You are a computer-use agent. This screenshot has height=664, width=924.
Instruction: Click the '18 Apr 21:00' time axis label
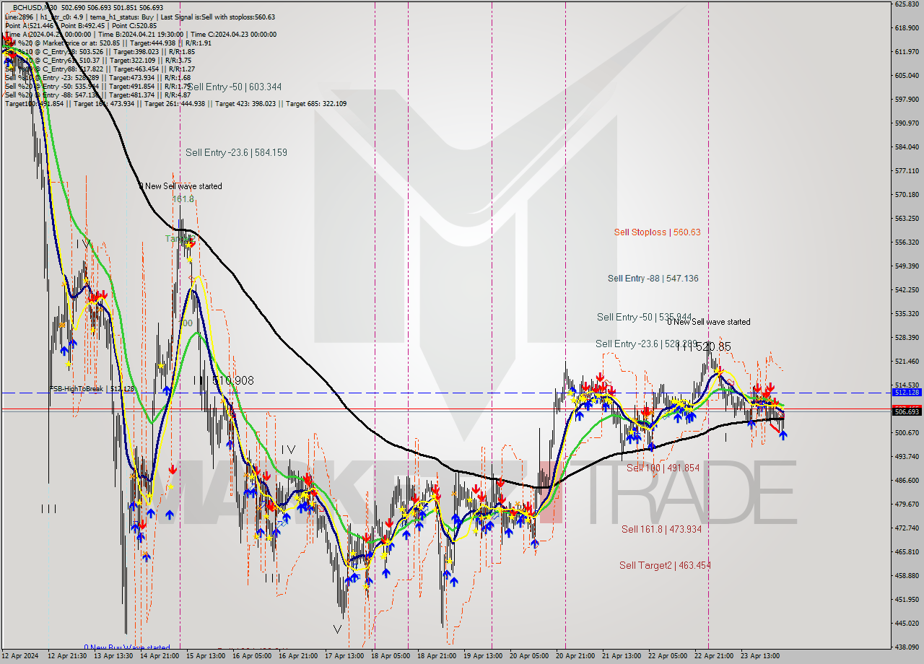(x=437, y=656)
